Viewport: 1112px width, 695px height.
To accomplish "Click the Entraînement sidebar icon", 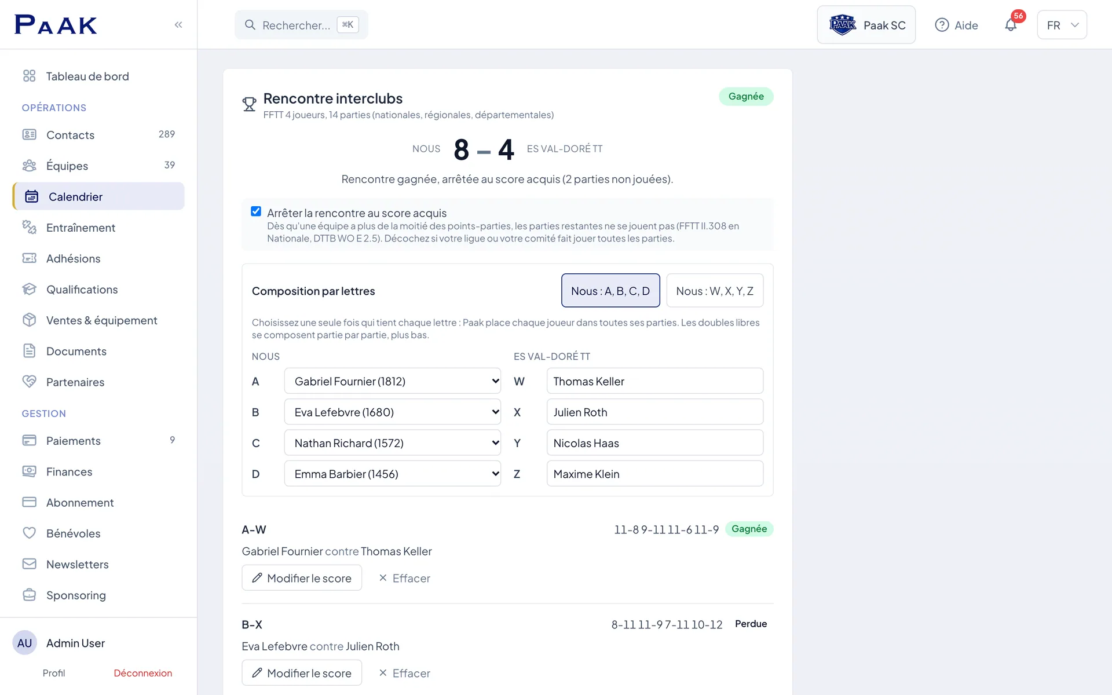I will 30,227.
